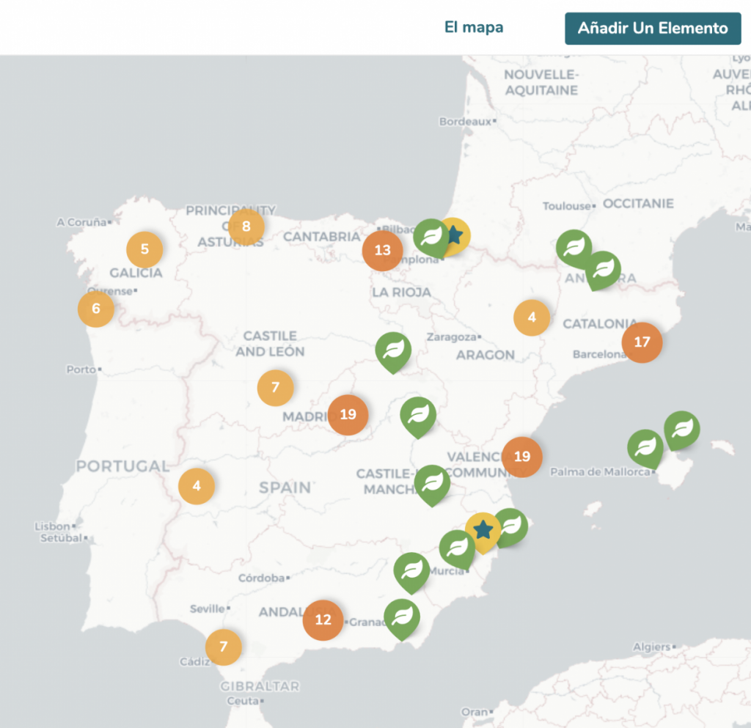Click the leaf pin east of Madrid cluster
751x728 pixels.
click(418, 414)
